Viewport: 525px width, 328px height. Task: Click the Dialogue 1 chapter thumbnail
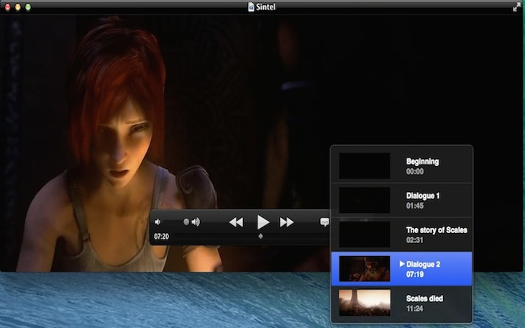click(x=365, y=200)
